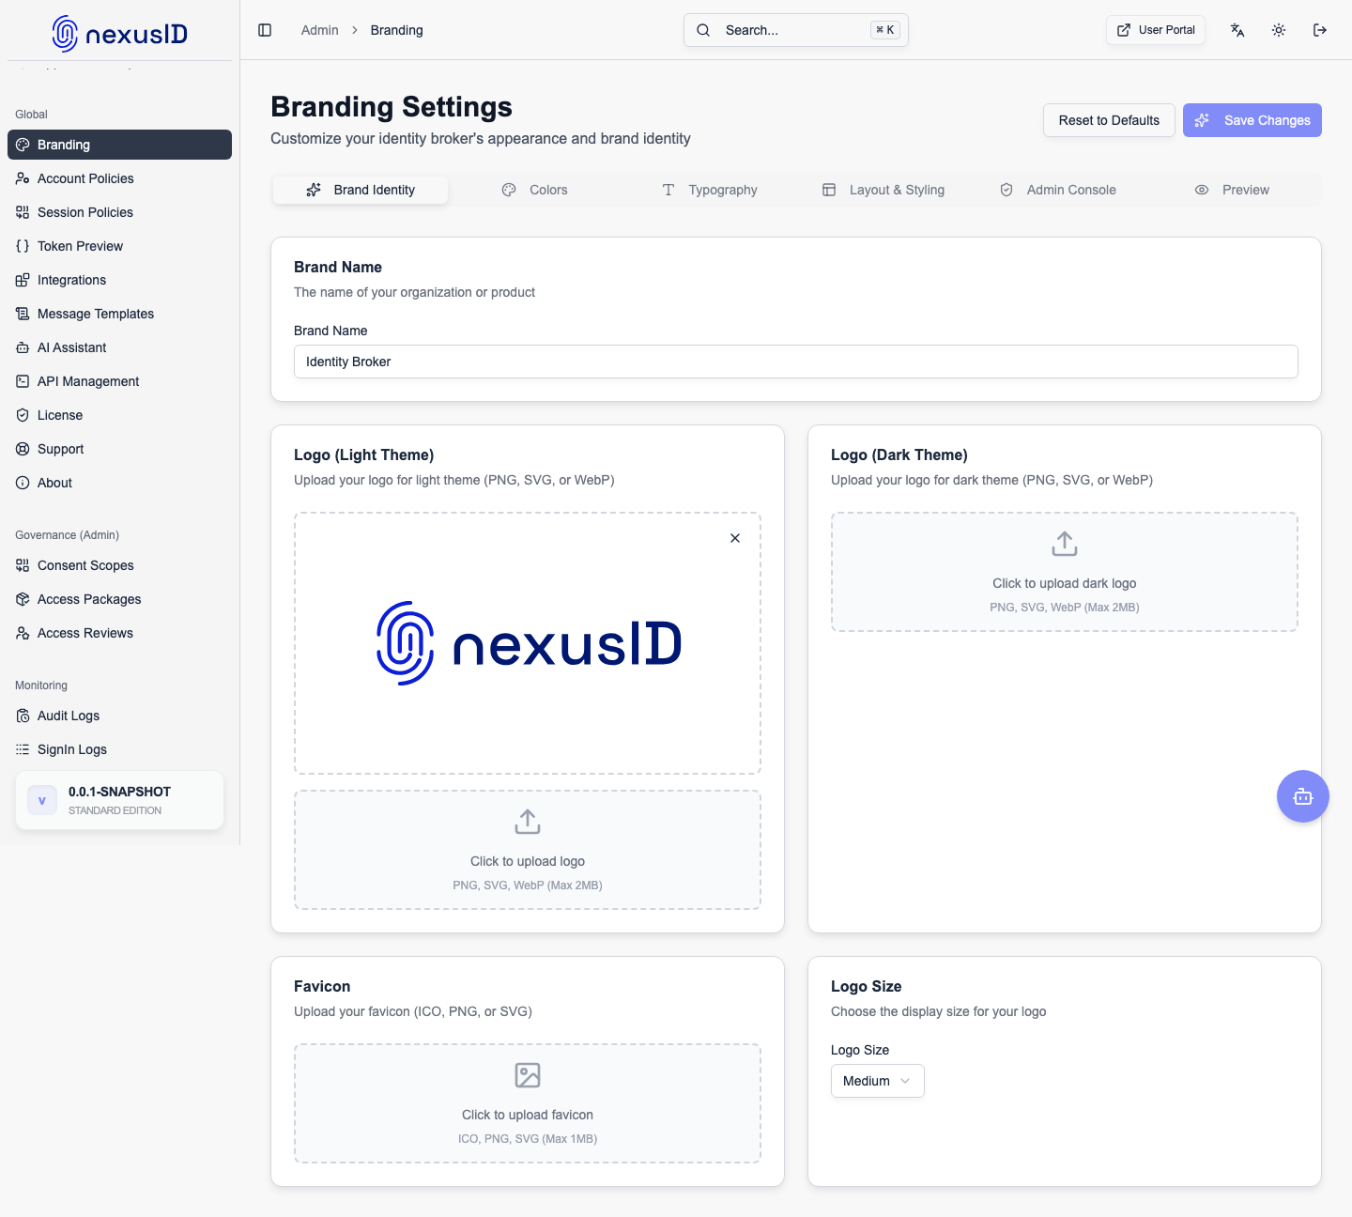Click the Audit Logs sidebar icon
Image resolution: width=1352 pixels, height=1217 pixels.
[x=23, y=716]
